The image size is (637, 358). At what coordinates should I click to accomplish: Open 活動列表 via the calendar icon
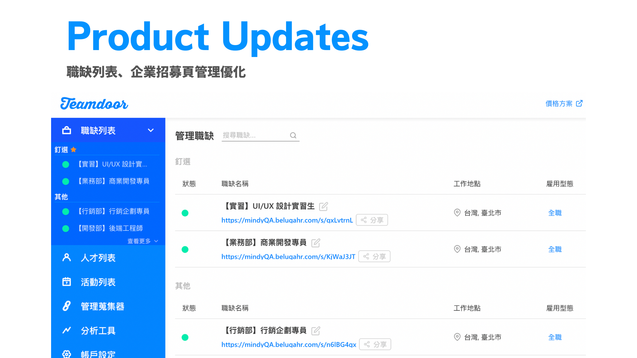pyautogui.click(x=67, y=282)
